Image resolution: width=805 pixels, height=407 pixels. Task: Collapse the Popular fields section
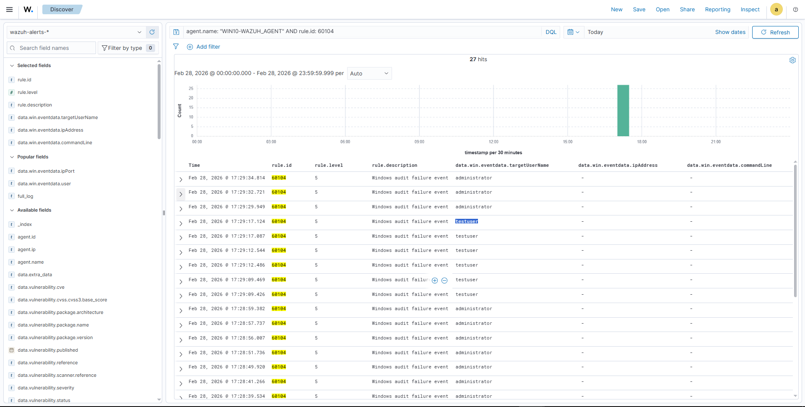(x=12, y=157)
